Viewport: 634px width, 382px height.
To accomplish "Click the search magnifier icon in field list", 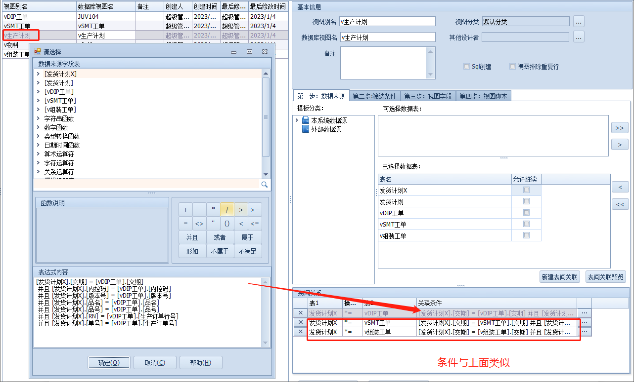I will coord(265,185).
